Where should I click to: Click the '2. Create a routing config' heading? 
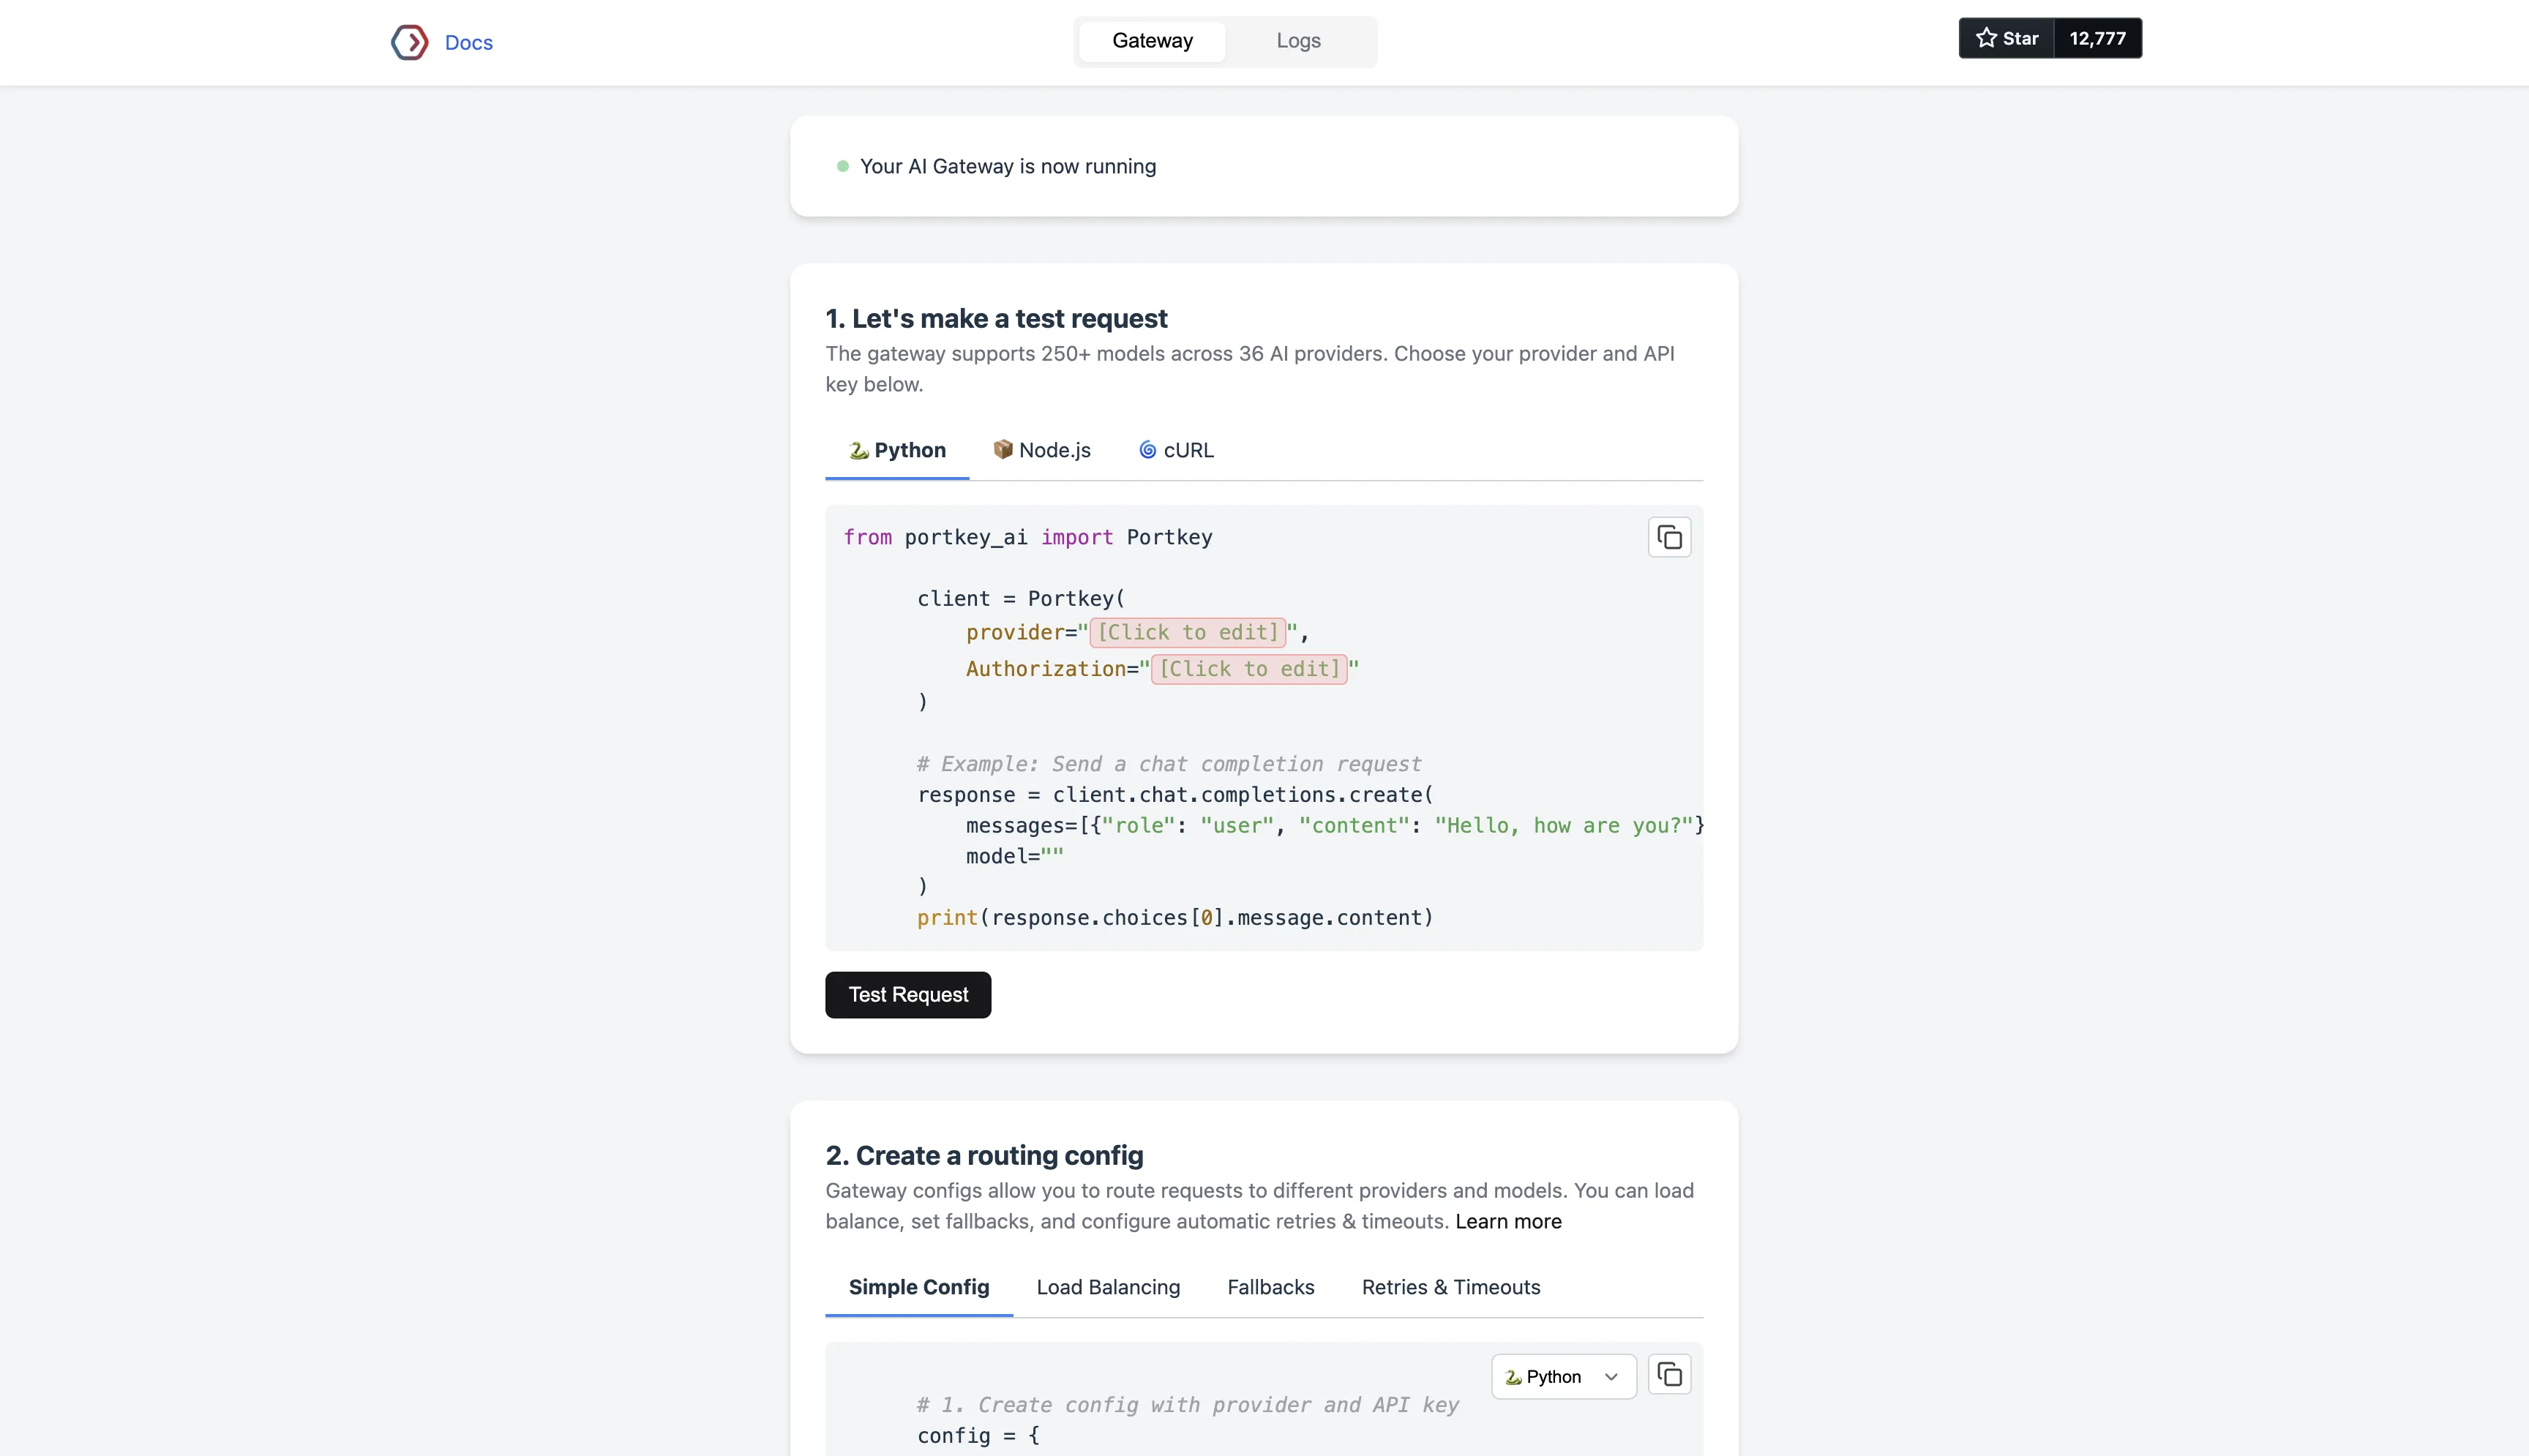coord(984,1155)
